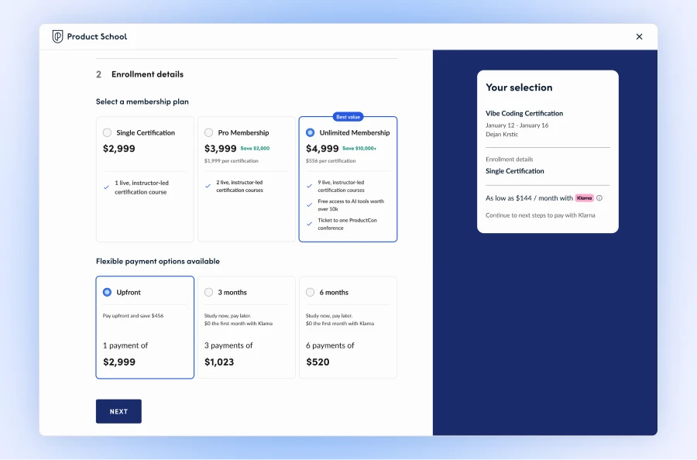Click the Enrollment details step heading
Image resolution: width=697 pixels, height=460 pixels.
(x=148, y=74)
